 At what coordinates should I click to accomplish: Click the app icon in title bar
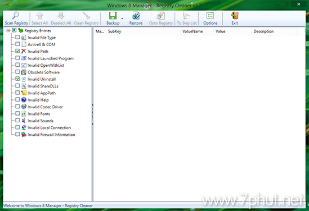[6, 4]
